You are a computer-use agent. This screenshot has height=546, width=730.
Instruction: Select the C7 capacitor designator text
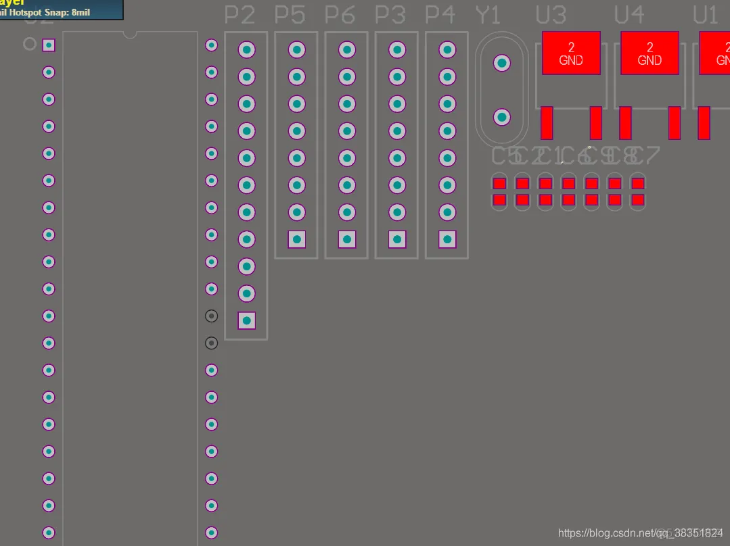click(x=646, y=156)
